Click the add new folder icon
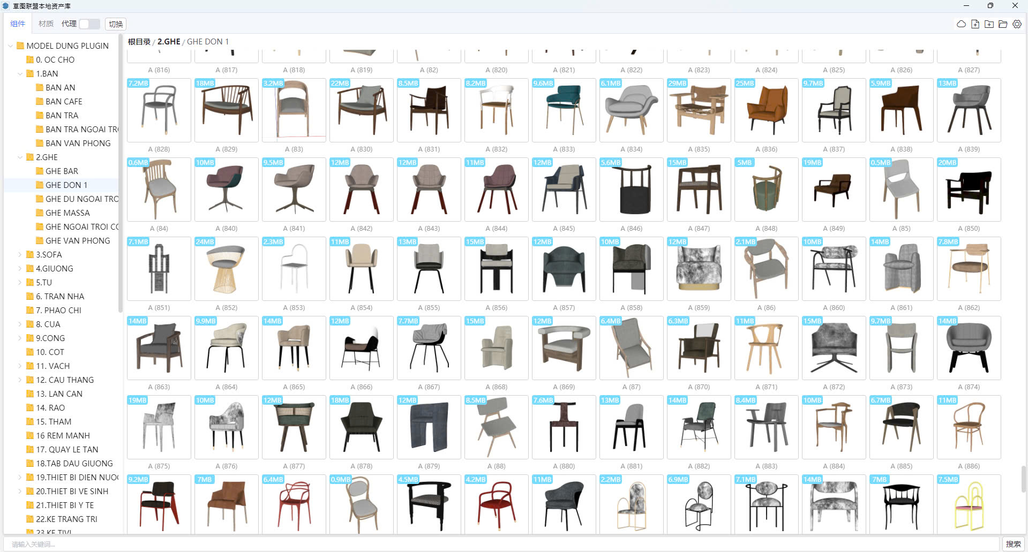The height and width of the screenshot is (552, 1028). point(989,24)
